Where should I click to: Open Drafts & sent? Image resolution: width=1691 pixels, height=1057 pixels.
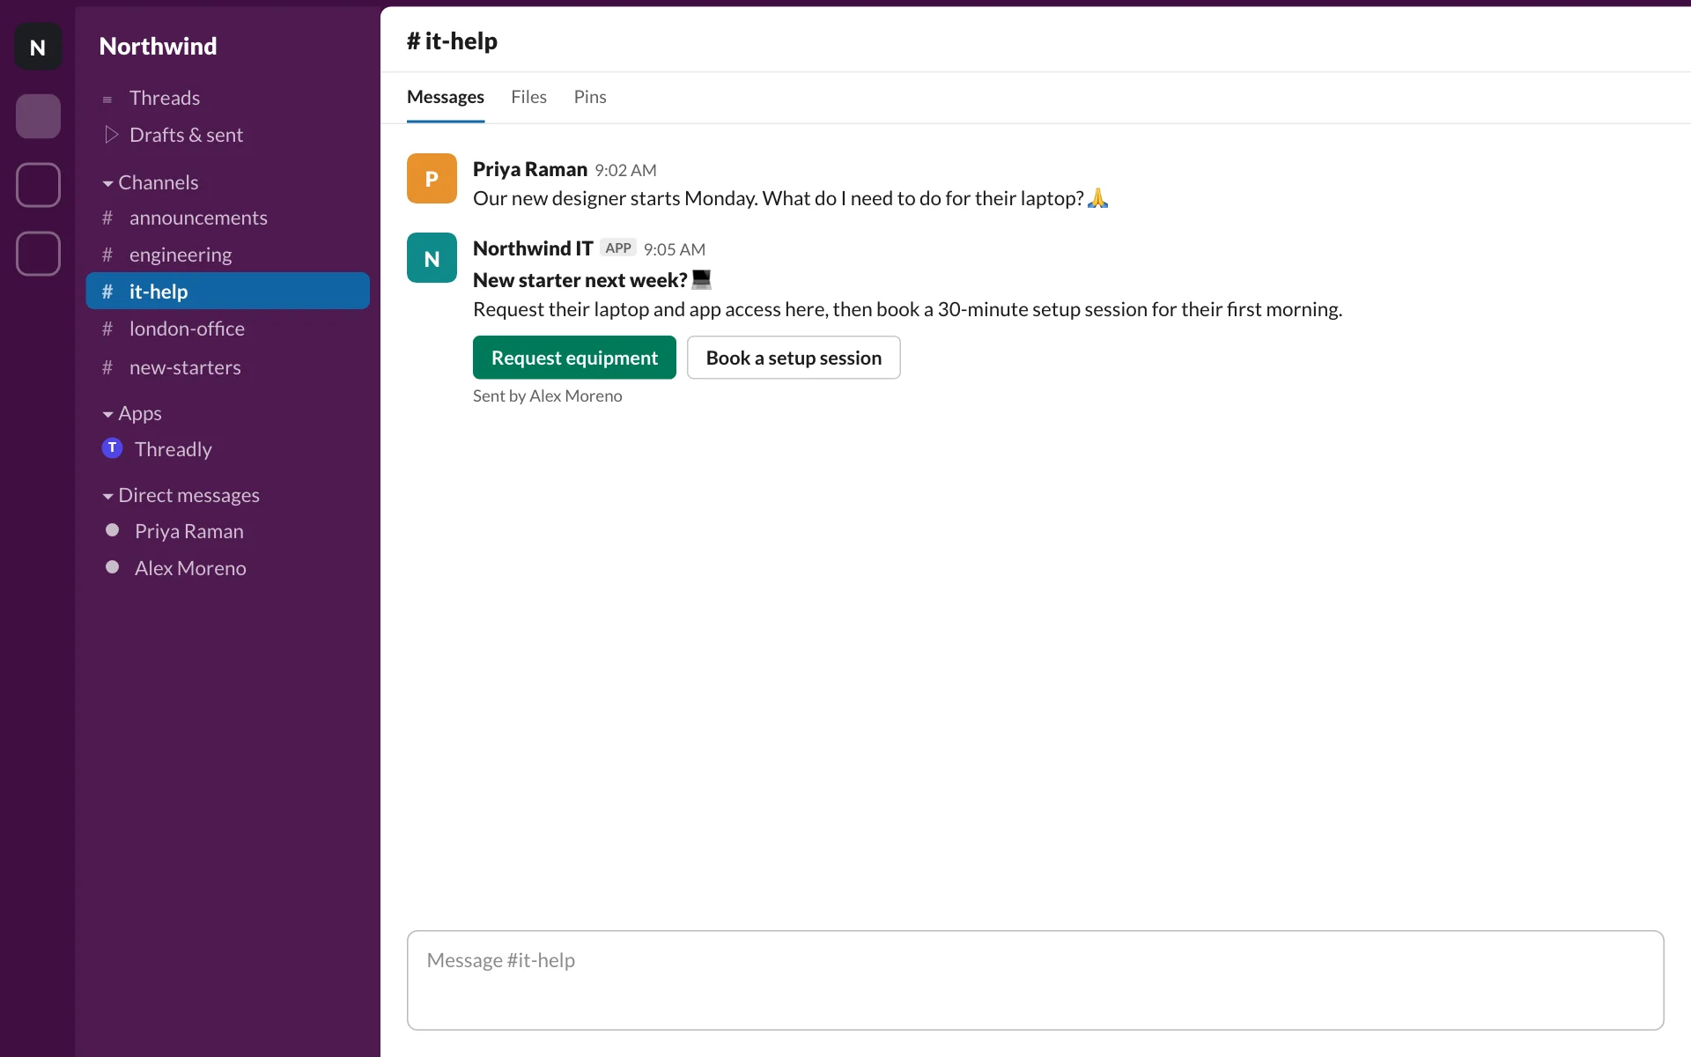[186, 135]
